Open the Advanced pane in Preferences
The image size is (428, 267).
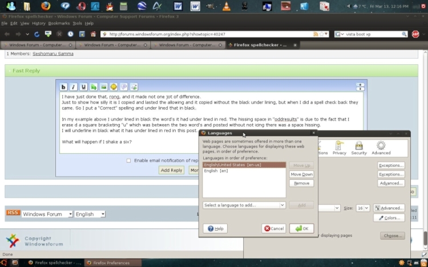click(381, 148)
